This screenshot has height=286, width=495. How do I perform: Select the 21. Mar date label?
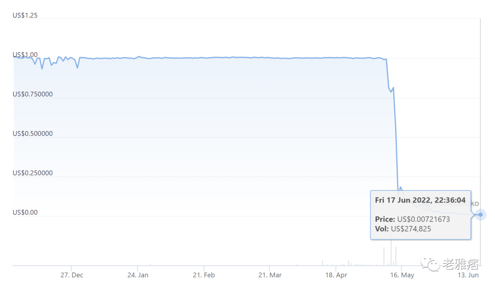tap(269, 275)
